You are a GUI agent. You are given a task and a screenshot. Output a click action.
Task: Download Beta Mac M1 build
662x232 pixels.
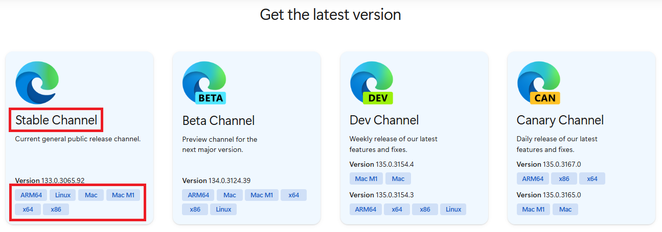tap(262, 195)
